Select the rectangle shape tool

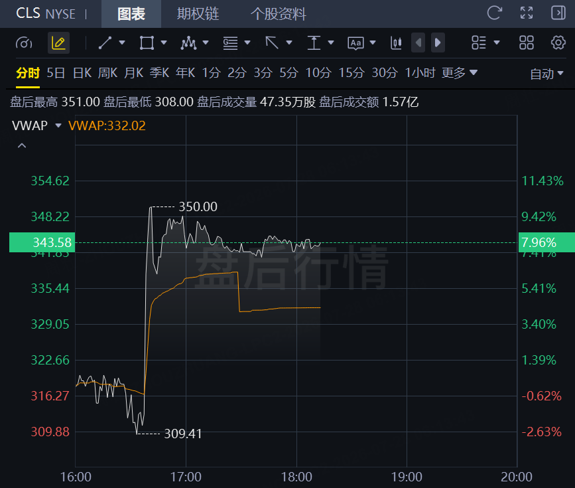point(147,43)
